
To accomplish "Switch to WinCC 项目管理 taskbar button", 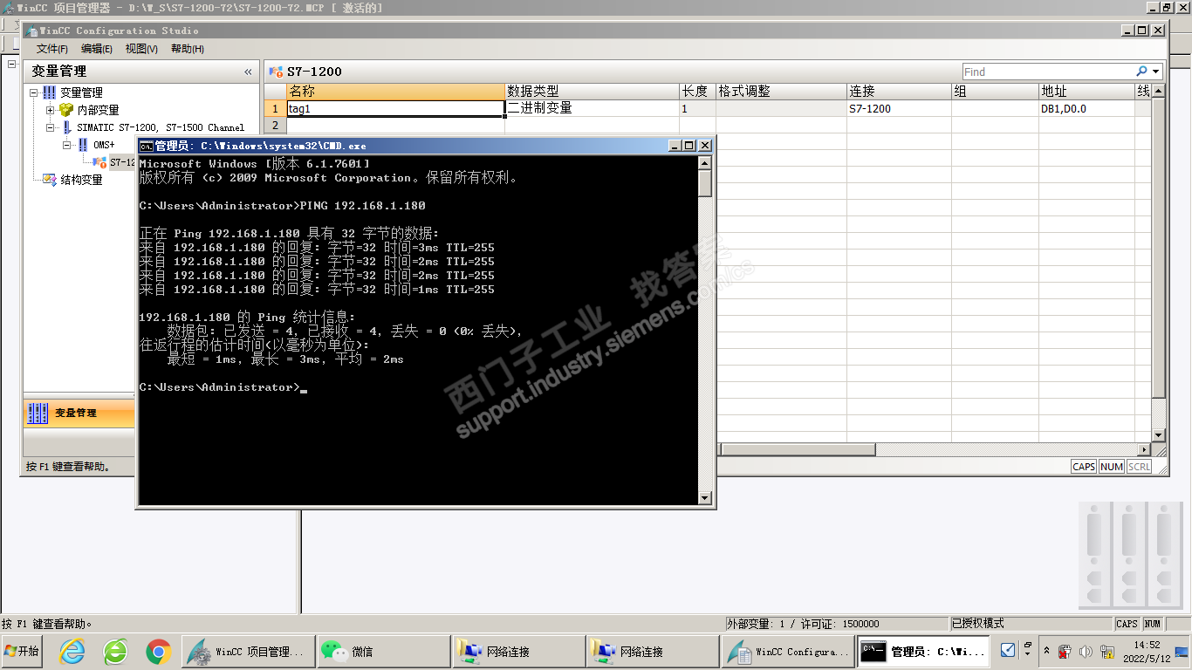I will 247,651.
